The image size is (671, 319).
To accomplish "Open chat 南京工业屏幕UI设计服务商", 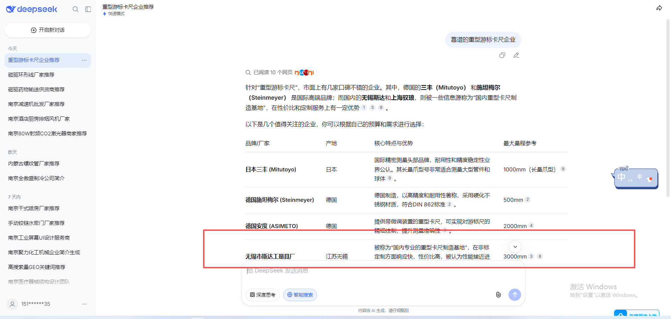I will [x=48, y=238].
